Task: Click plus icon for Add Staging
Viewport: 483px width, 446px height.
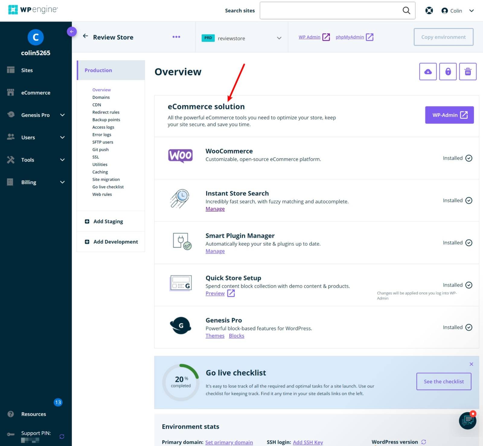Action: pyautogui.click(x=87, y=221)
